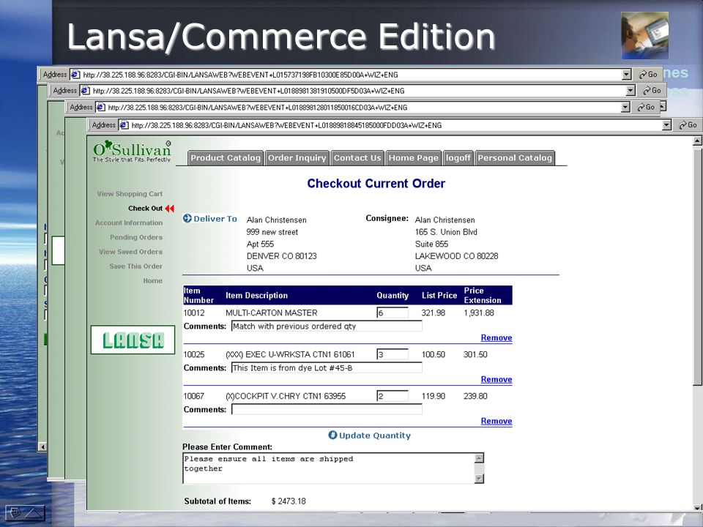Open the Product Catalog tab
The height and width of the screenshot is (527, 703).
(x=225, y=158)
